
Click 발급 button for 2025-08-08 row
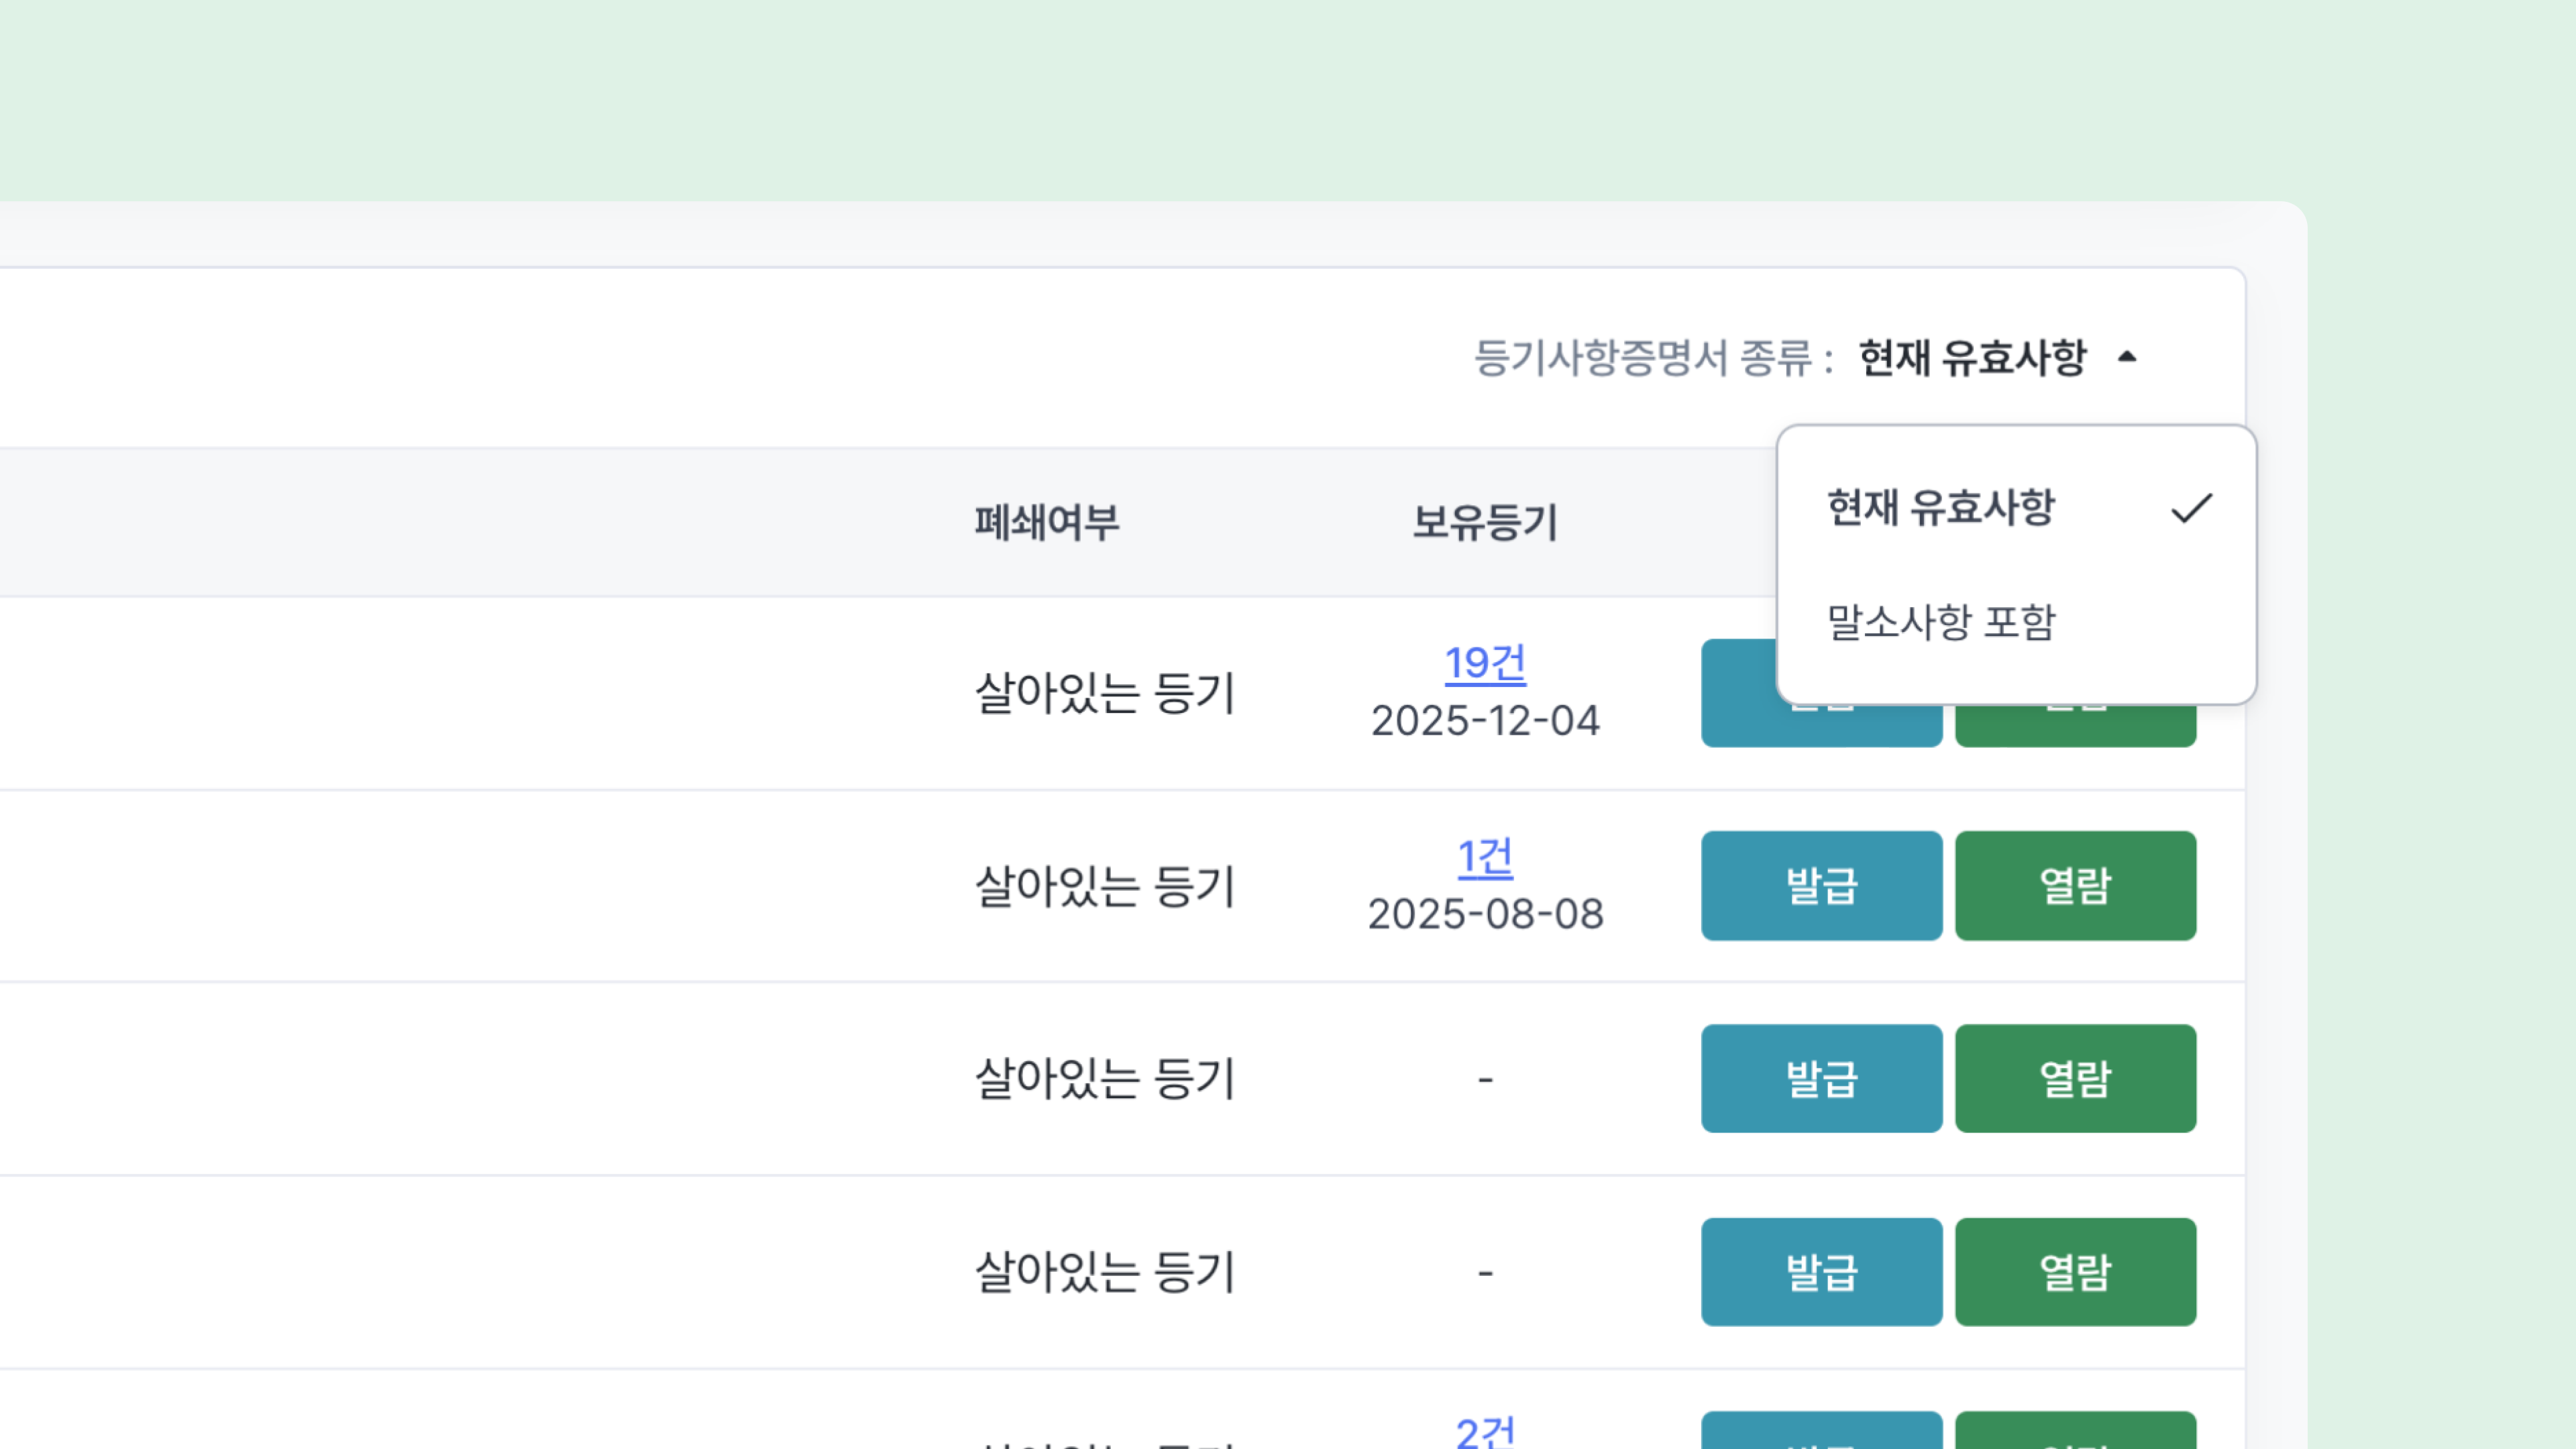pyautogui.click(x=1821, y=886)
